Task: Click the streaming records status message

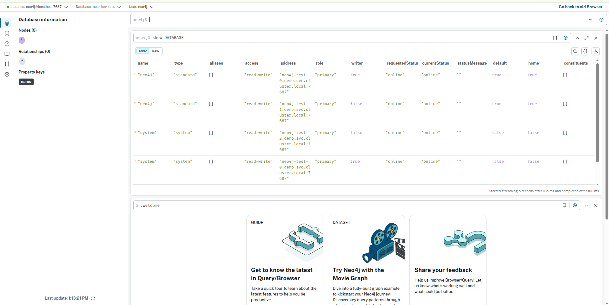Action: pos(544,191)
